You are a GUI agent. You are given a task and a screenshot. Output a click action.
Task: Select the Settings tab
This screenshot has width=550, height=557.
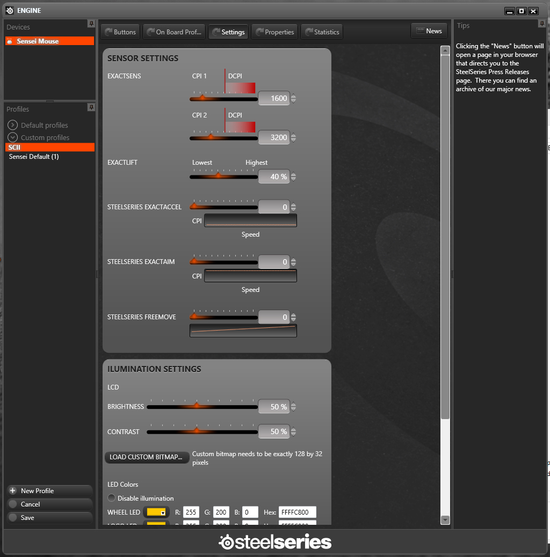[x=228, y=32]
